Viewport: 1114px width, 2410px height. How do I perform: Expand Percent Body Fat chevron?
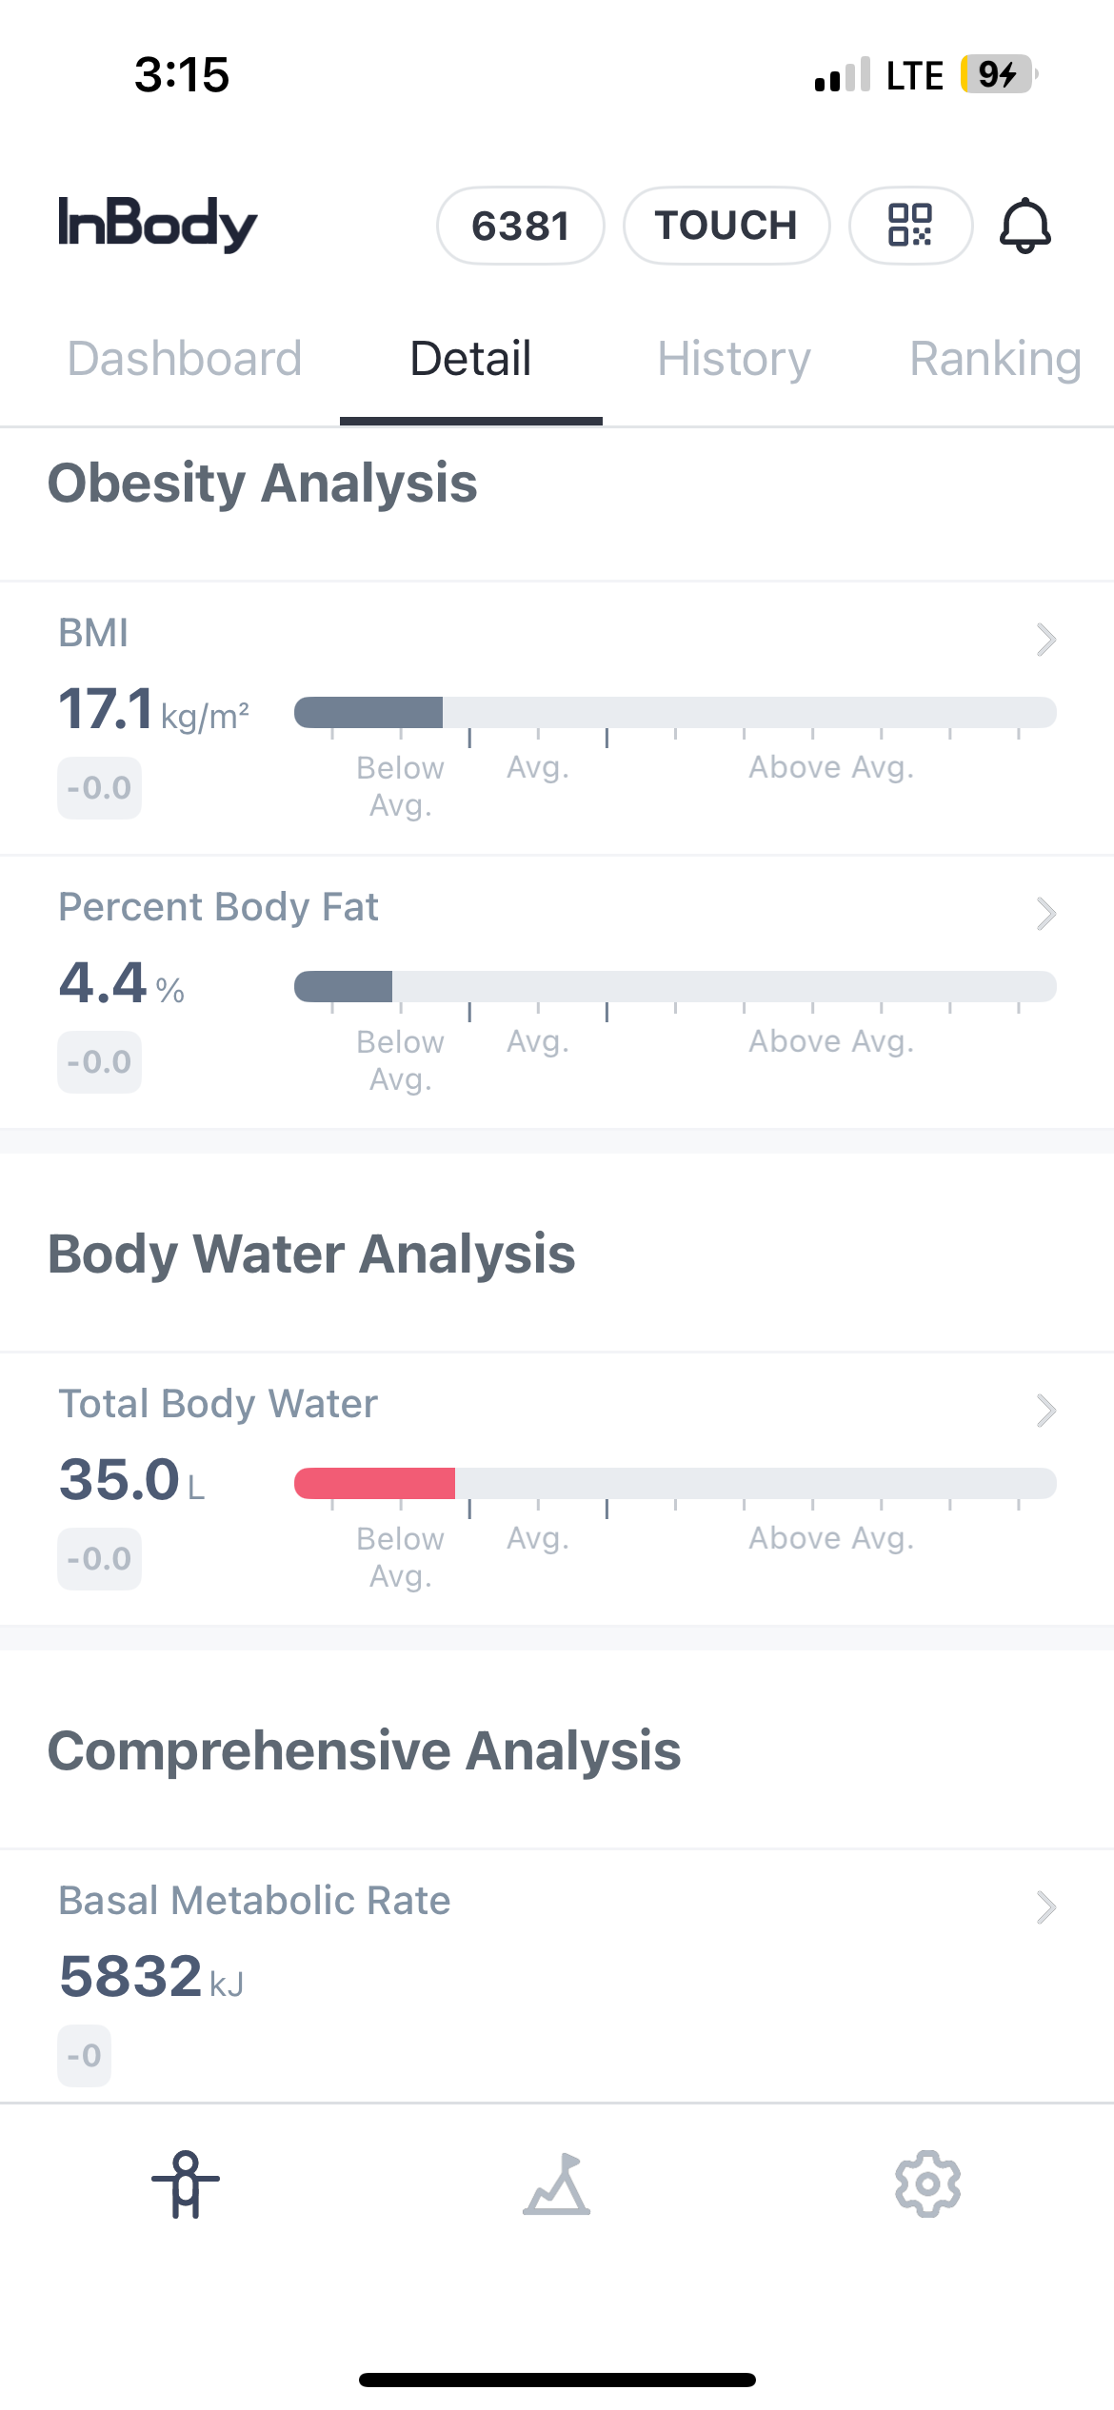[1045, 914]
